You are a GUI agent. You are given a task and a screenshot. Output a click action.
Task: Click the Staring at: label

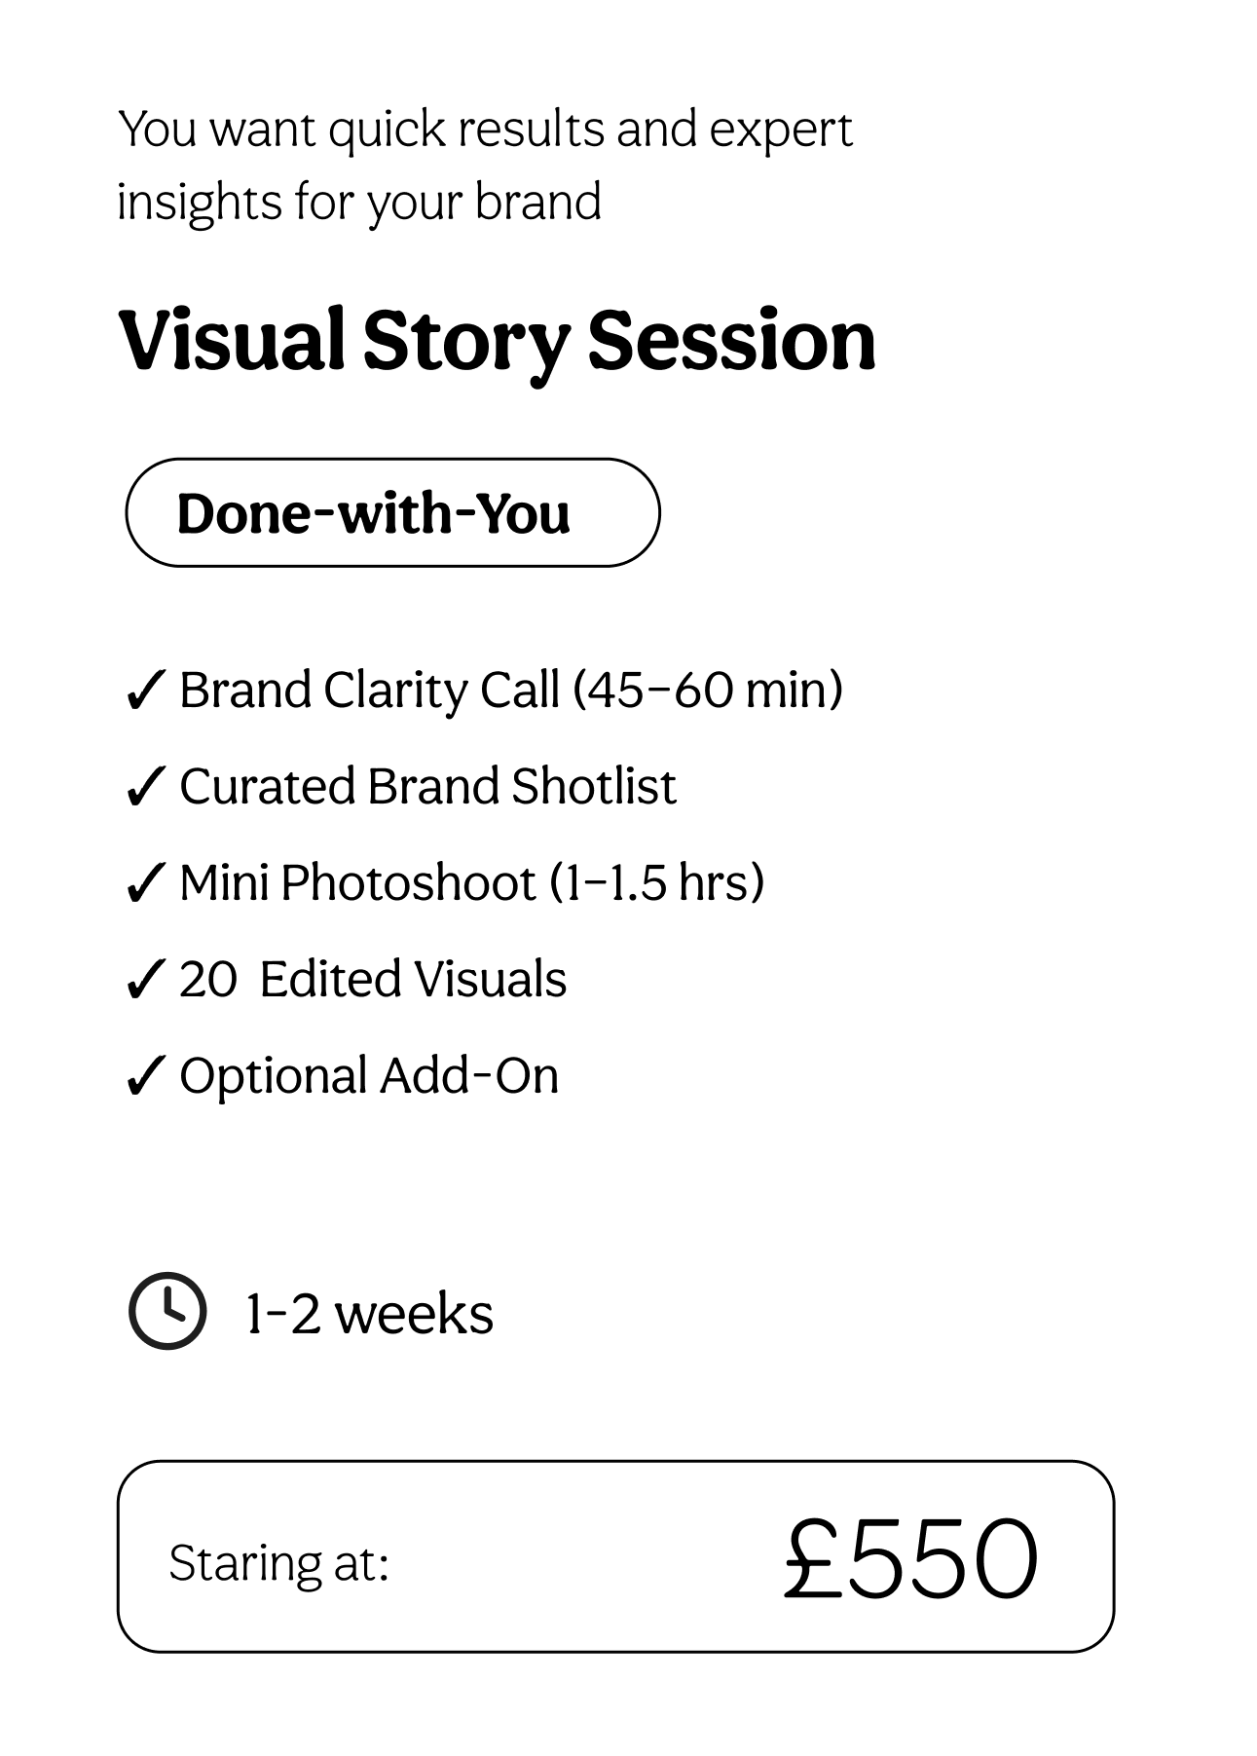[x=278, y=1563]
